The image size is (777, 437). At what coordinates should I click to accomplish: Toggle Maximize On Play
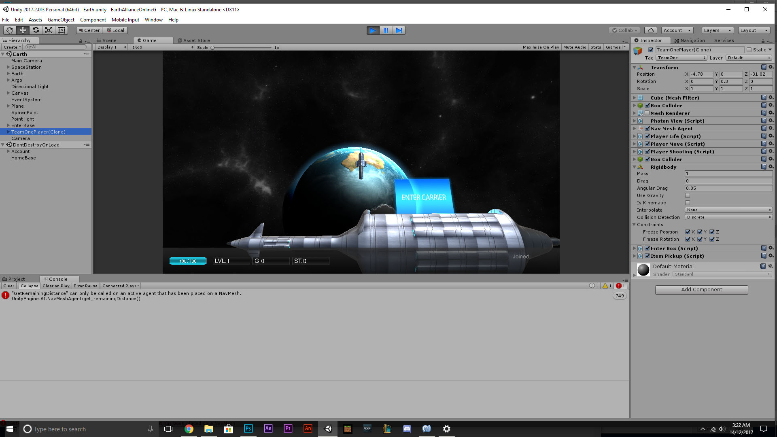[x=541, y=47]
